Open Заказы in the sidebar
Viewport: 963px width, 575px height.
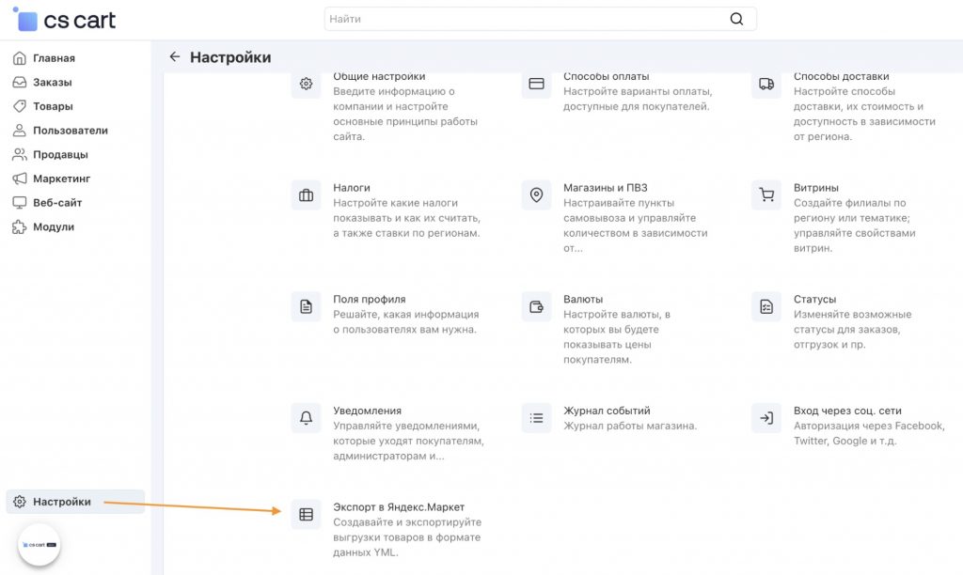52,83
